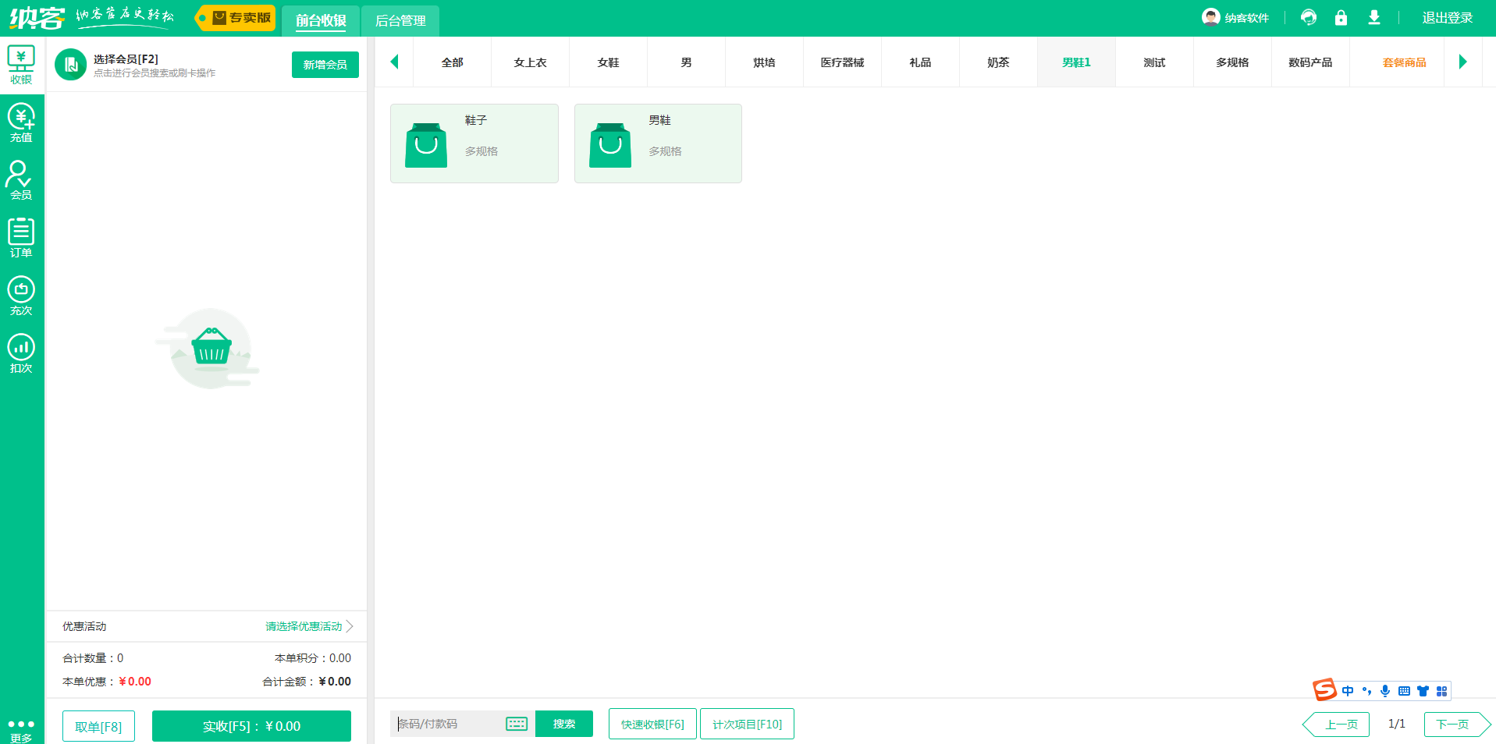Select the 奶茶 category tab
The height and width of the screenshot is (744, 1496).
click(x=999, y=62)
